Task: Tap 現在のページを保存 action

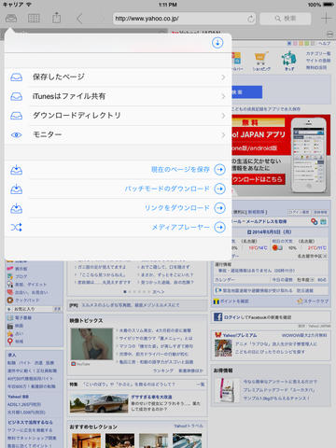Action: 180,170
